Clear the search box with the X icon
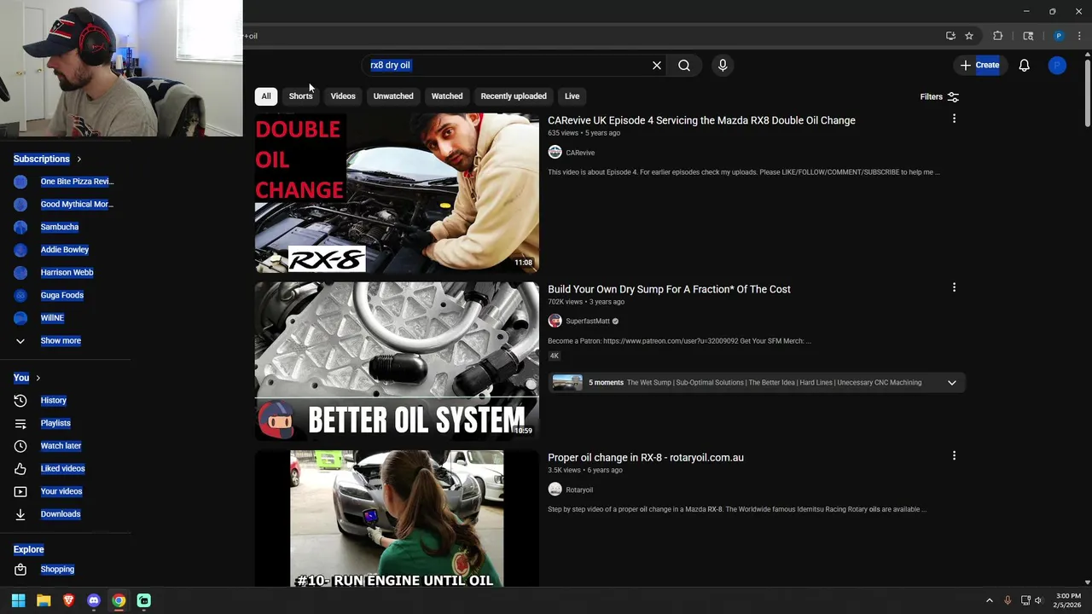The image size is (1092, 614). coord(657,65)
